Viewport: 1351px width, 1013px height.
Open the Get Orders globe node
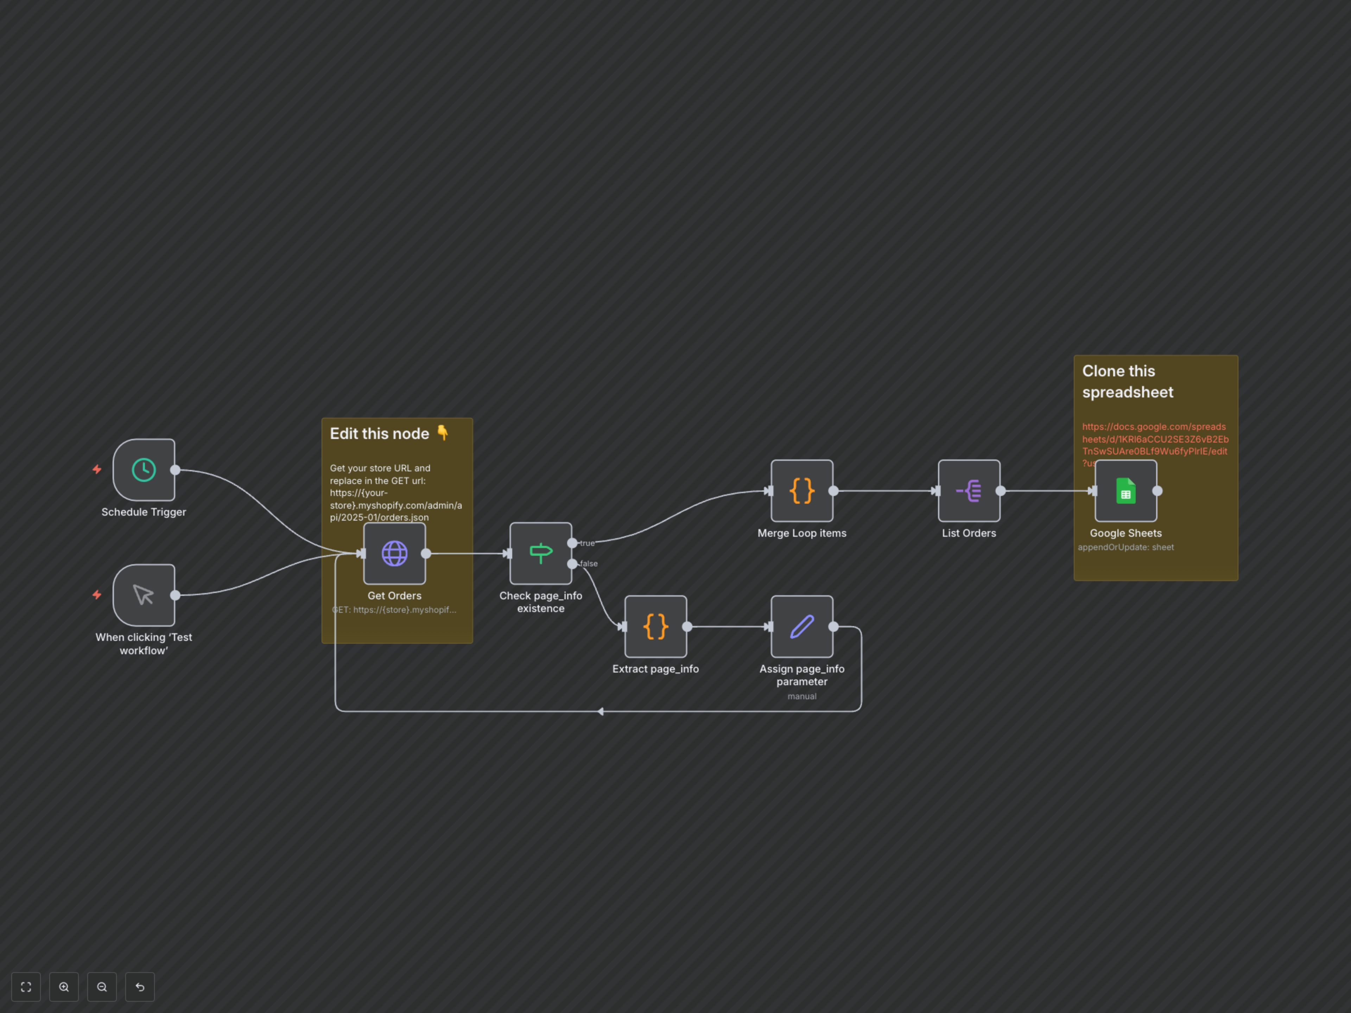click(x=394, y=553)
